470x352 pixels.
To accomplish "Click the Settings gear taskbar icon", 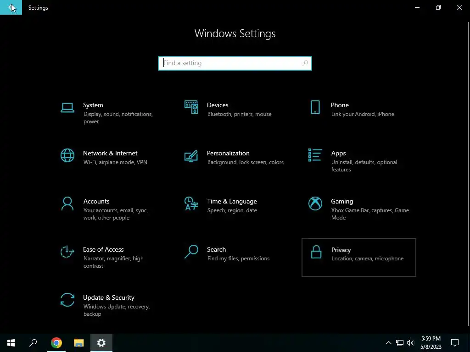I will point(101,343).
